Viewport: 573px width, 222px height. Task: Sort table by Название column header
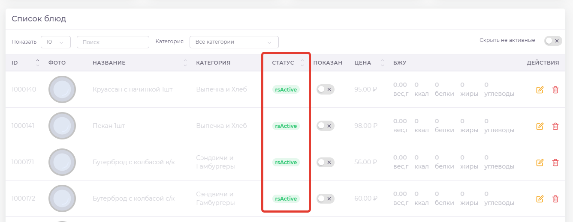click(185, 63)
